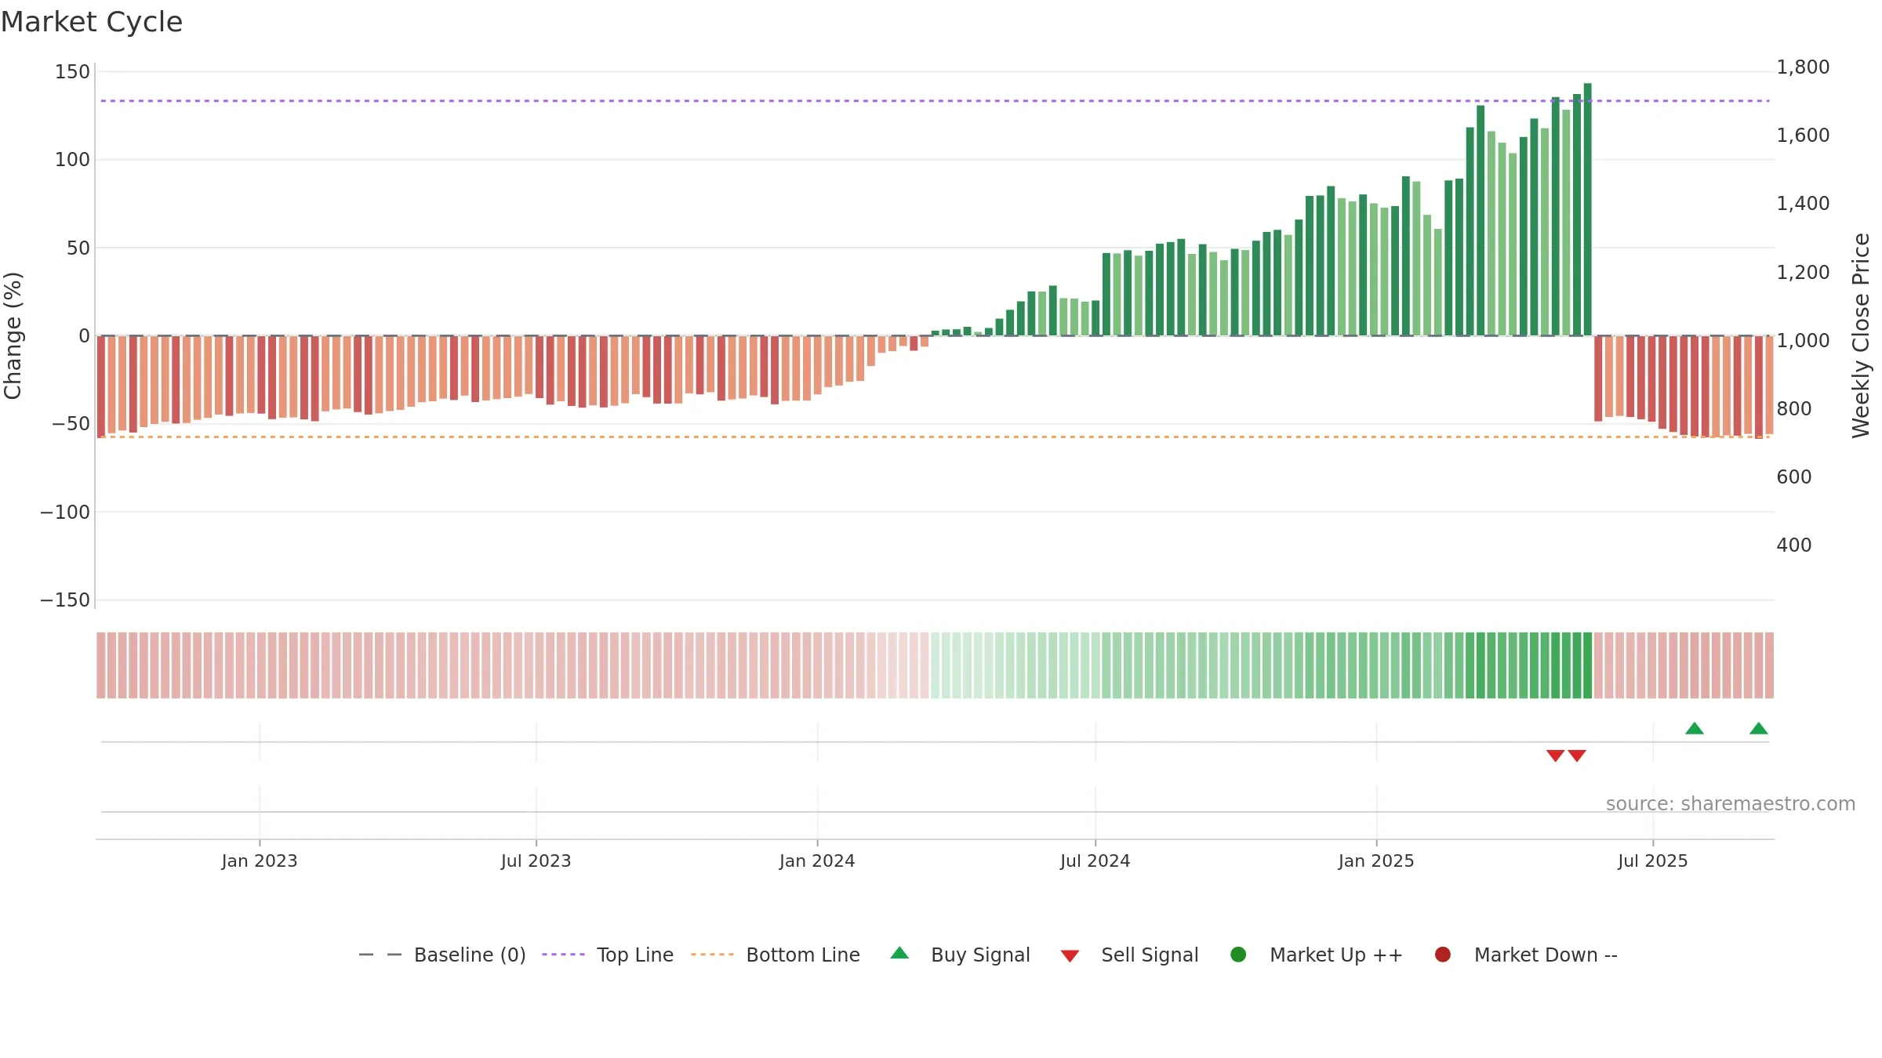Viewport: 1882px width, 1058px height.
Task: Click the leftmost red heat strip segment
Action: [101, 665]
